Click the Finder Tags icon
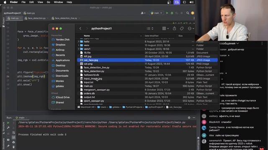The image size is (268, 150). [182, 28]
